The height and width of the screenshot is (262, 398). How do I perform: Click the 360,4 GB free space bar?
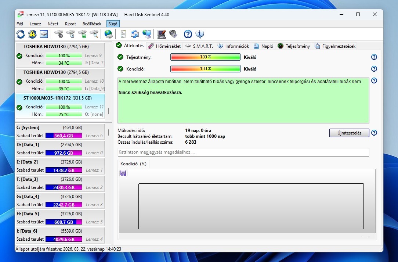[x=64, y=136]
